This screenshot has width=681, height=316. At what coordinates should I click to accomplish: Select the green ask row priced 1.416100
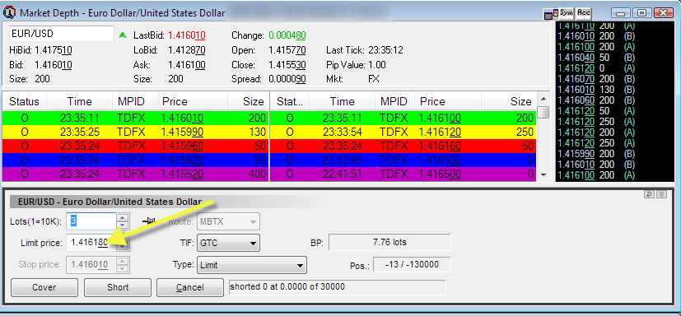(x=403, y=118)
